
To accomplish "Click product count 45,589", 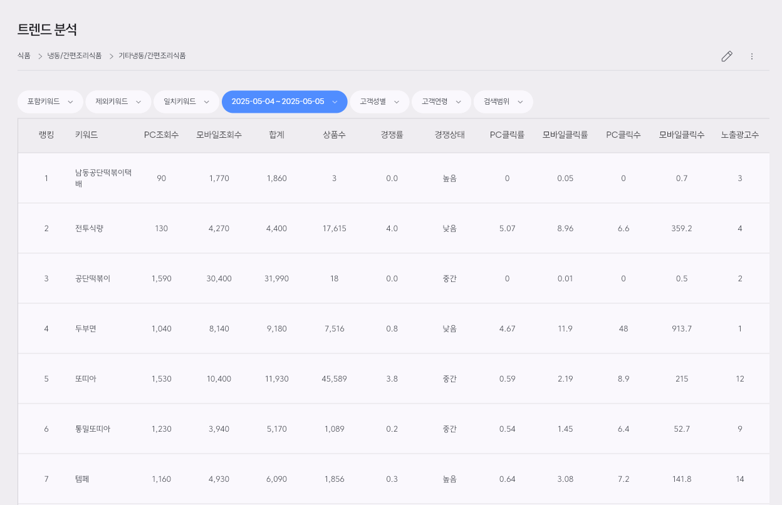I will click(335, 379).
